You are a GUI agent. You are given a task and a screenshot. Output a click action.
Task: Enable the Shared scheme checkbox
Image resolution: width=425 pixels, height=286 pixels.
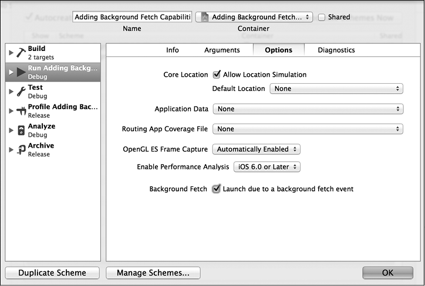tap(321, 18)
